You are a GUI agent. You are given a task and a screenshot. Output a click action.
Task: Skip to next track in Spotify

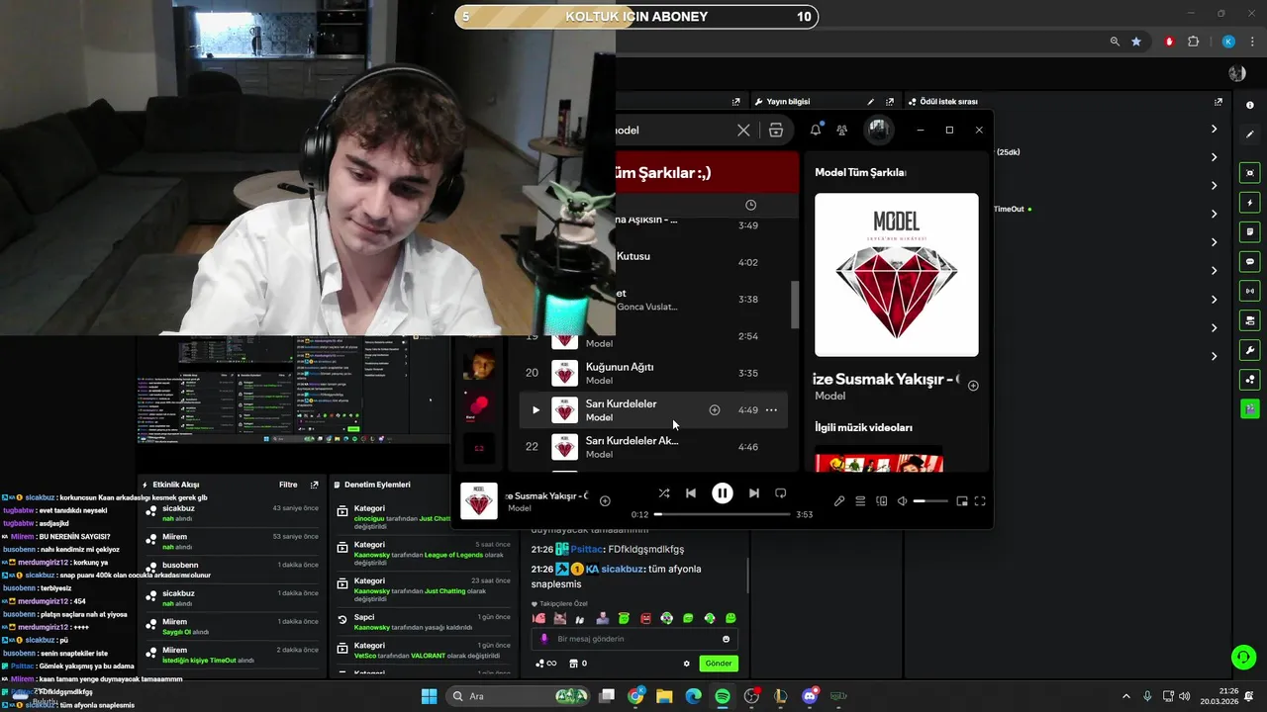click(754, 493)
